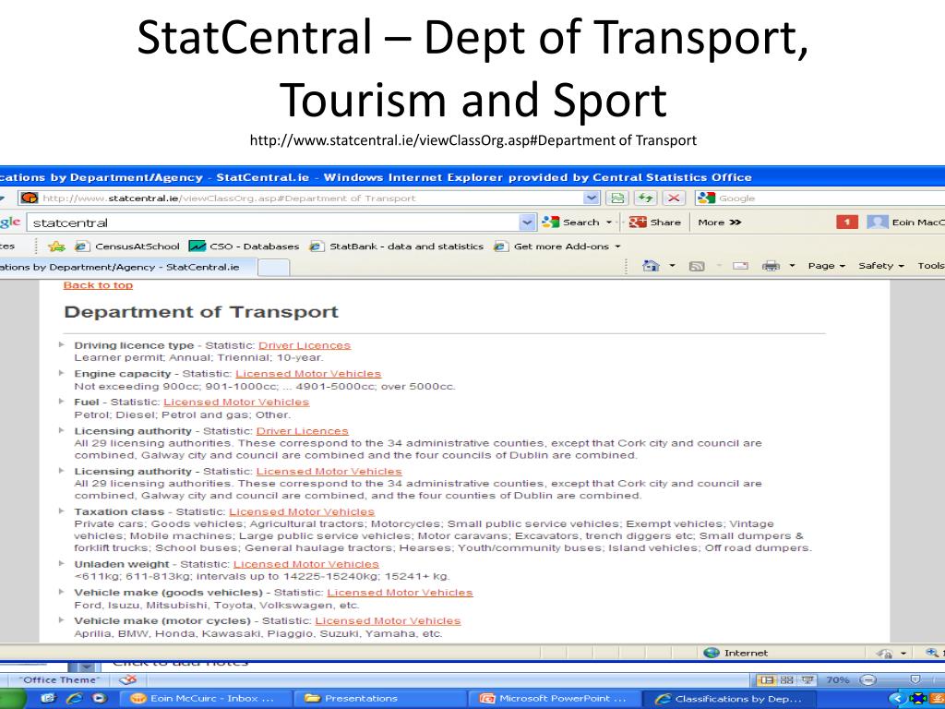Select the Classifications by Department/Agency tab
Image resolution: width=945 pixels, height=709 pixels.
tap(127, 267)
